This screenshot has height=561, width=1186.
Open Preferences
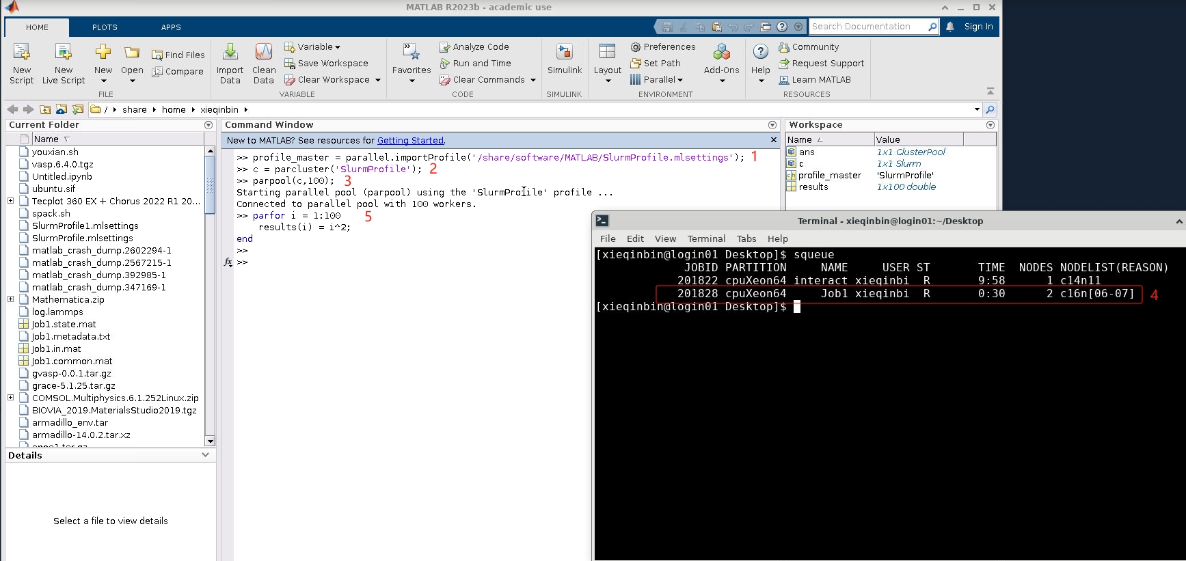tap(662, 46)
